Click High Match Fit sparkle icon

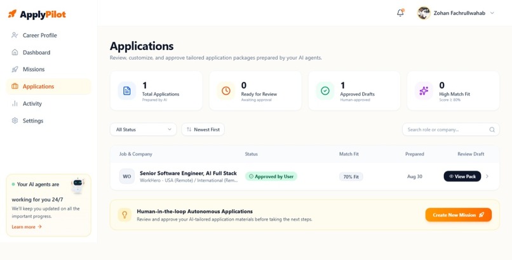tap(424, 91)
